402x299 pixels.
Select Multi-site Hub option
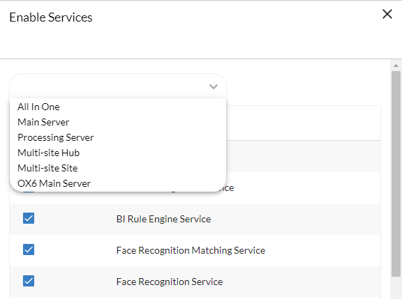pos(118,153)
